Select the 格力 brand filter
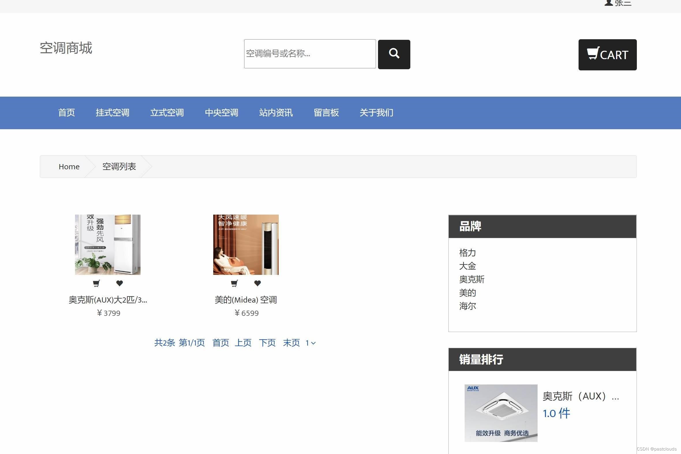Image resolution: width=681 pixels, height=454 pixels. click(x=467, y=252)
